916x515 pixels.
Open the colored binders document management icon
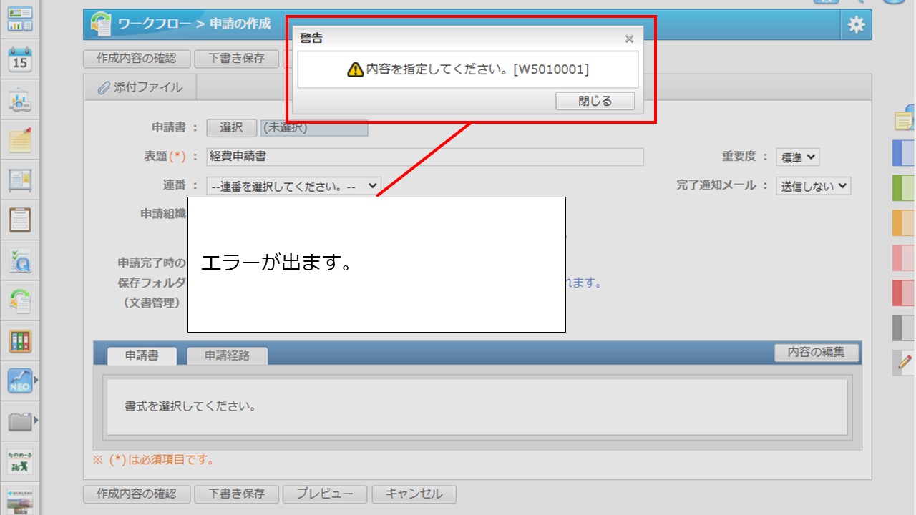coord(21,340)
